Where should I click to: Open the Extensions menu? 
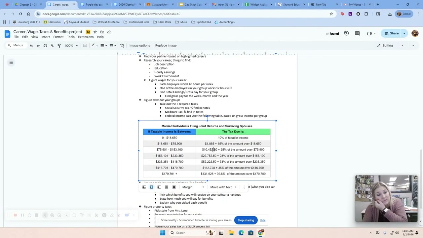coord(86,37)
